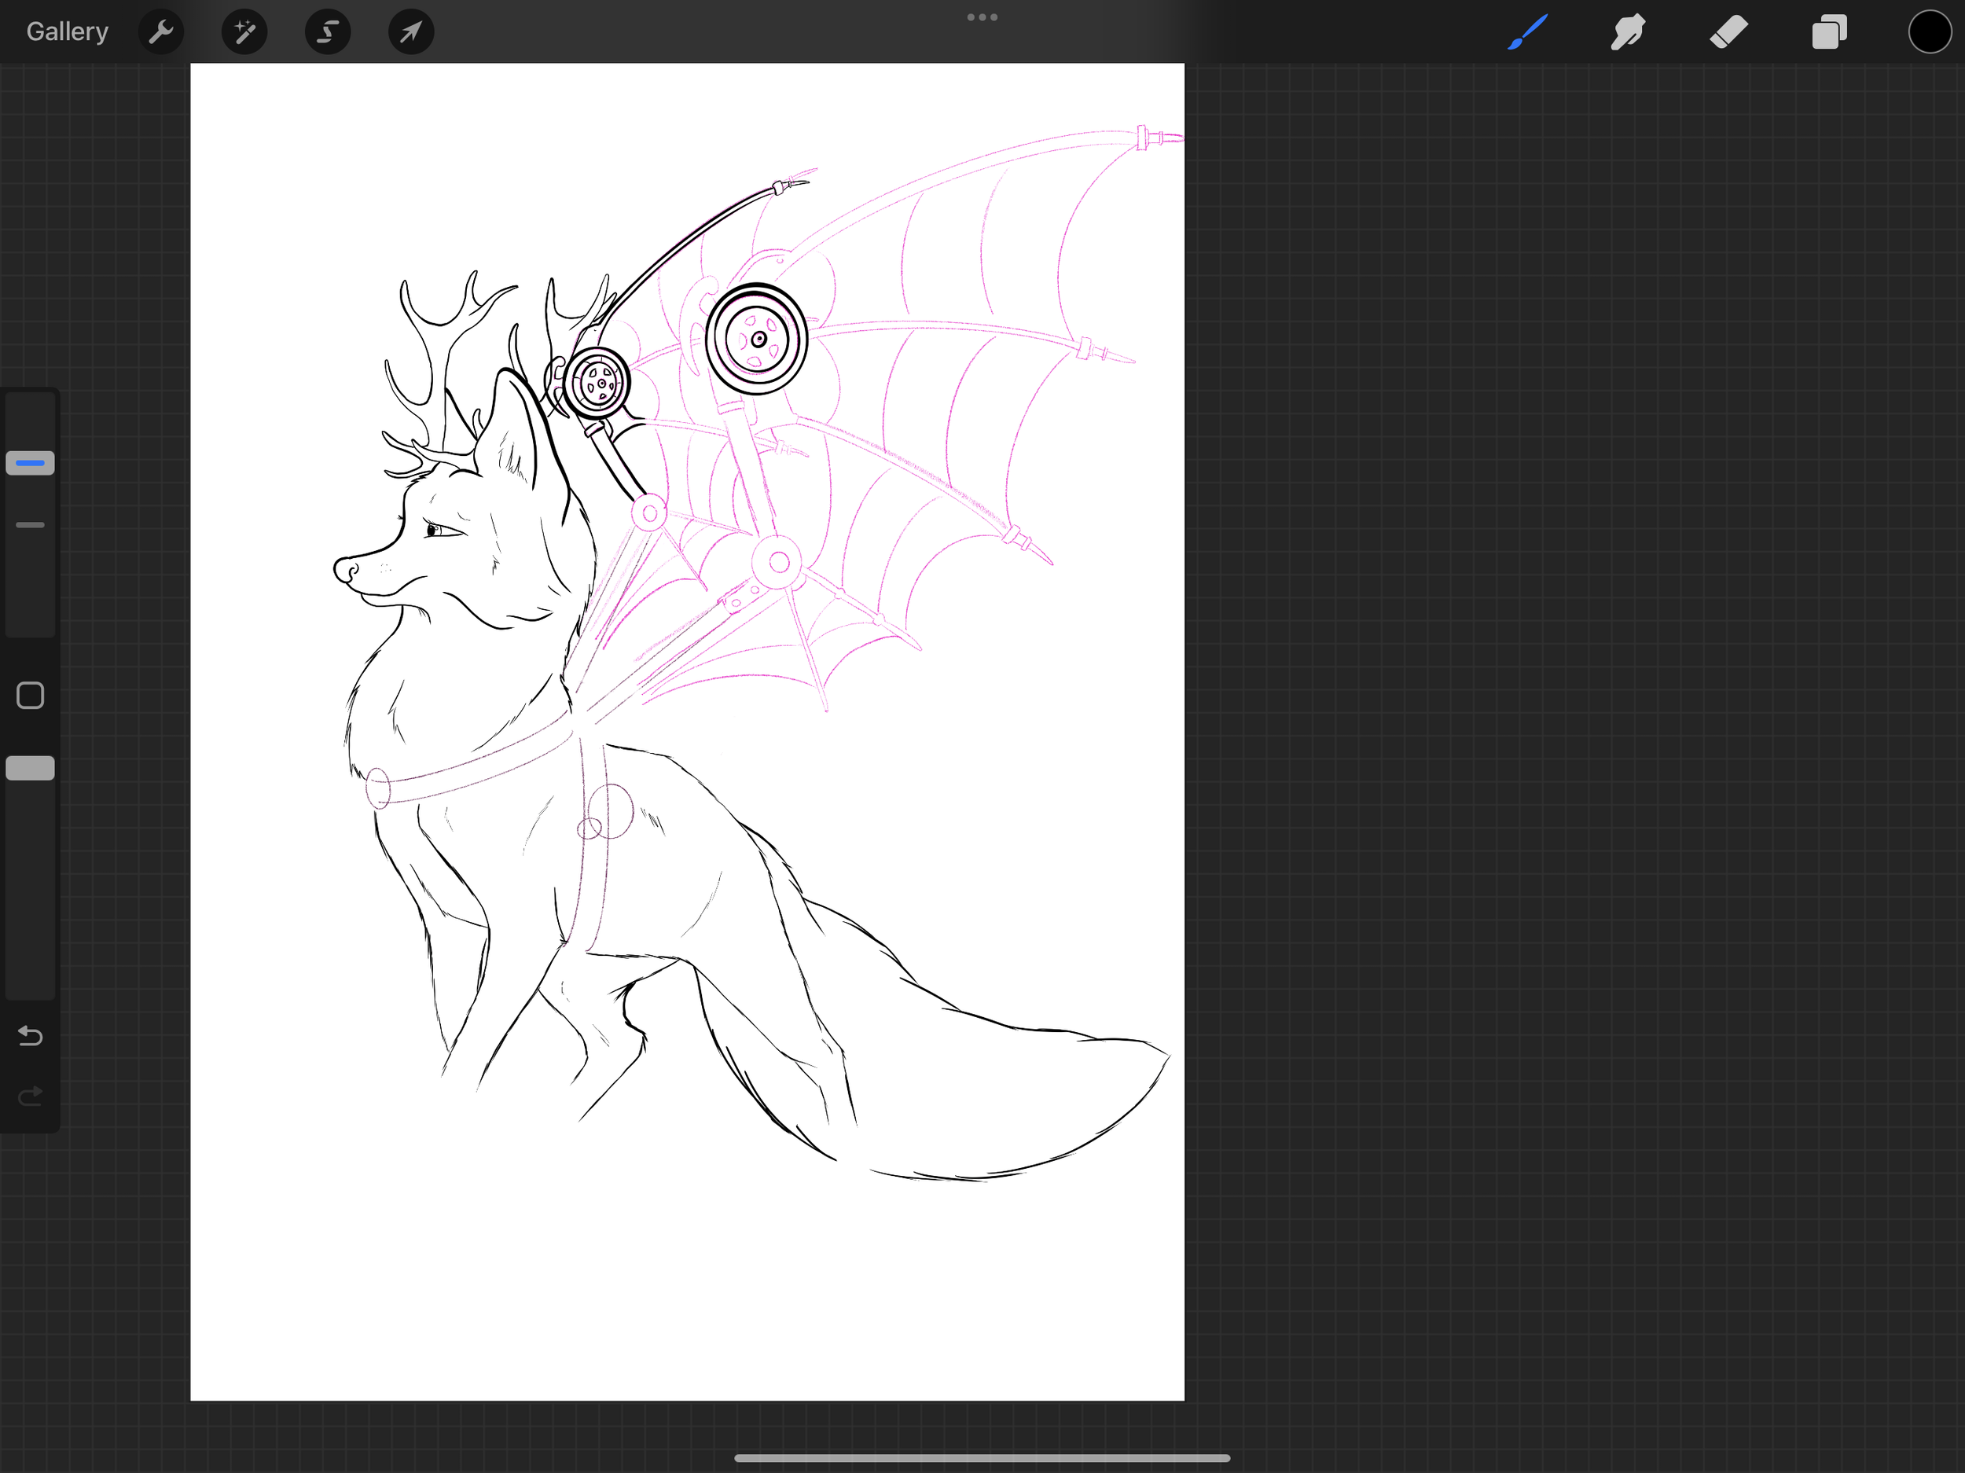Screen dimensions: 1965x1473
Task: Activate the Transform arrow tool
Action: (410, 32)
